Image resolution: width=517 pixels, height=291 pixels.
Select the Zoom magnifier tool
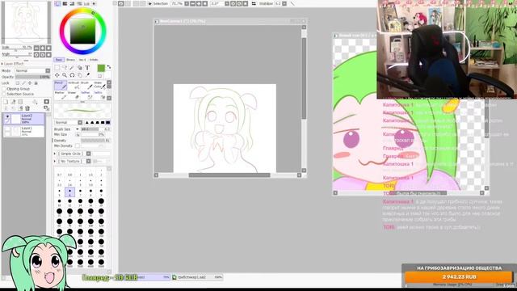[x=65, y=75]
